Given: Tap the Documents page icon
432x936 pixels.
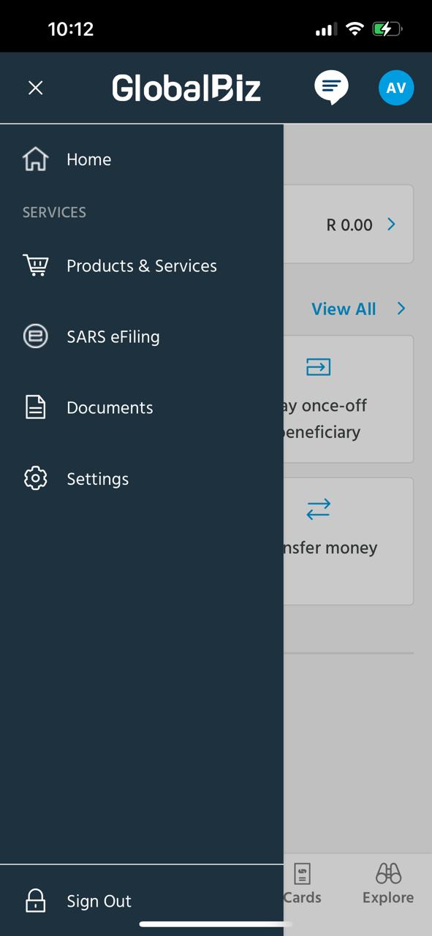Looking at the screenshot, I should click(x=35, y=407).
